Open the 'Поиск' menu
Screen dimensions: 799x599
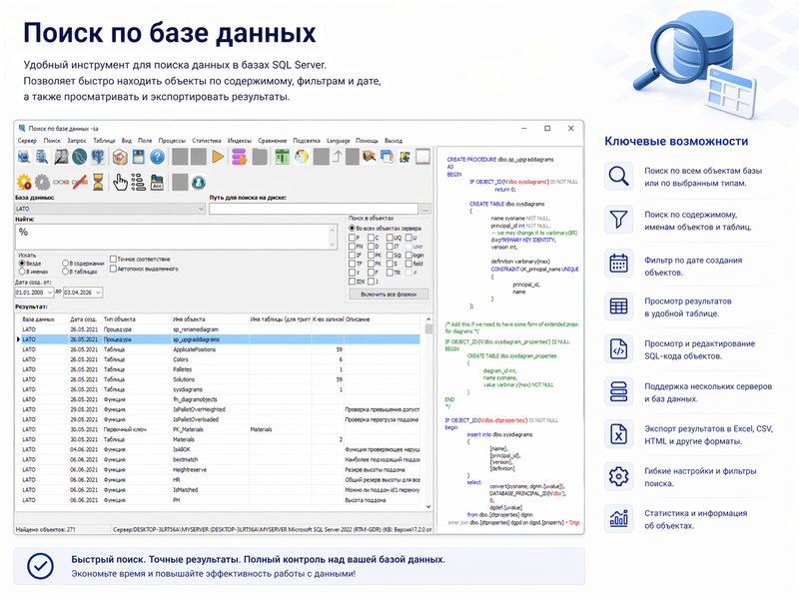52,141
